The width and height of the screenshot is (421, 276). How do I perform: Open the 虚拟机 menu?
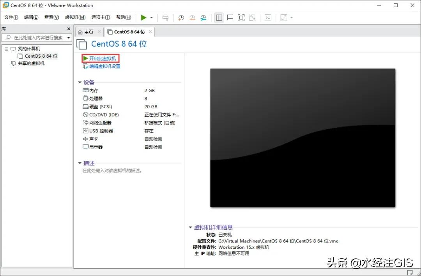click(75, 17)
